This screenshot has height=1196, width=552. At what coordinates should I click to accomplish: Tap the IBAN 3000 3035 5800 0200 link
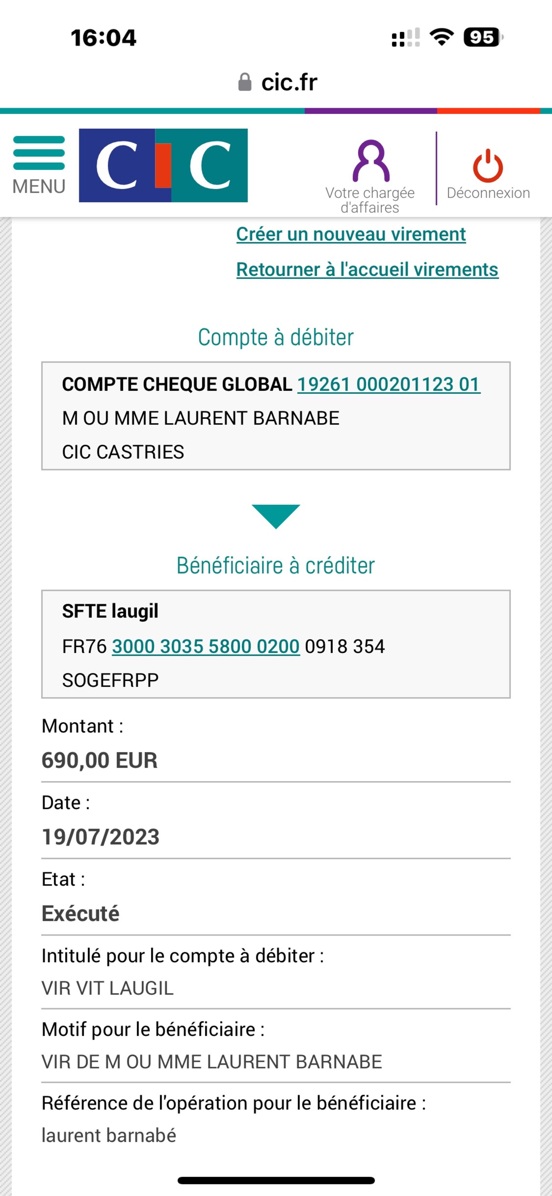point(206,646)
